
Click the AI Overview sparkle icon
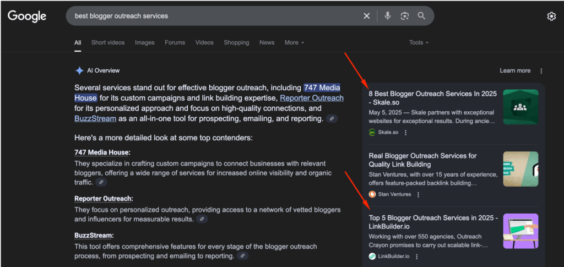79,70
